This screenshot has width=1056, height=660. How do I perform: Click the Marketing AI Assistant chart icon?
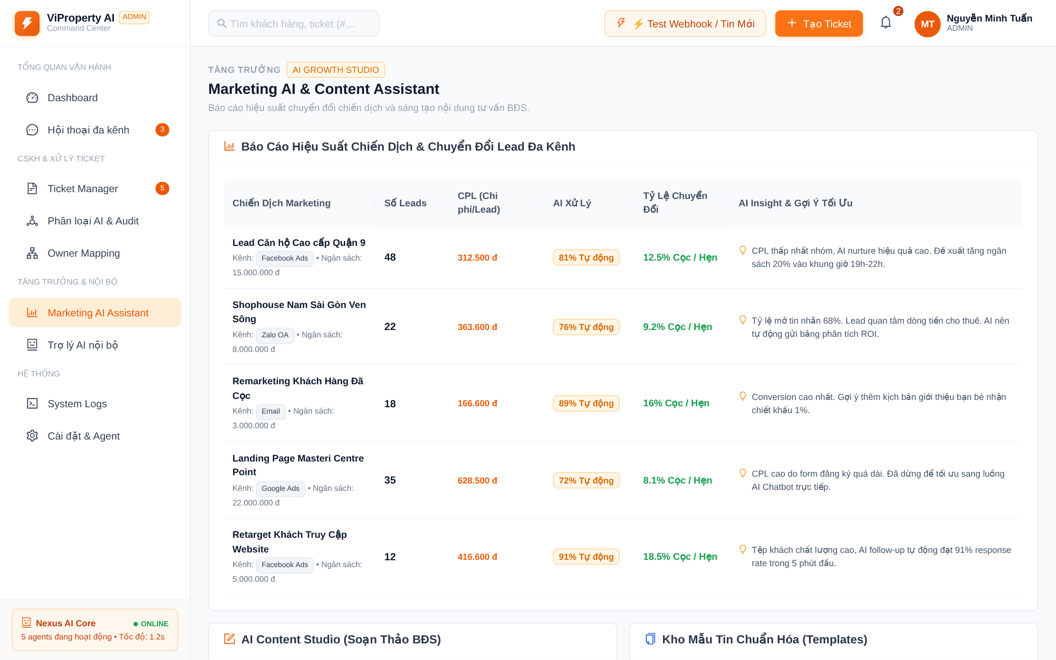coord(32,313)
